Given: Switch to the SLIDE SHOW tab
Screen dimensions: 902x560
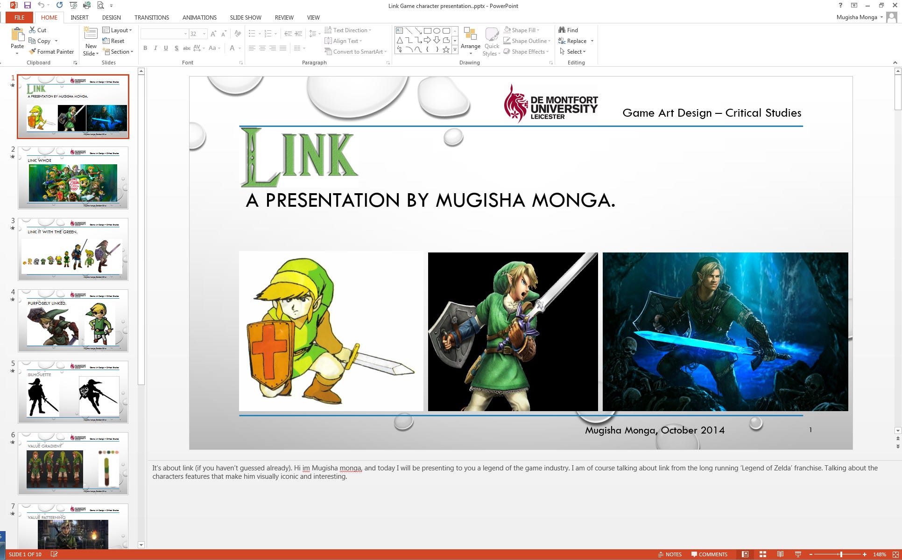Looking at the screenshot, I should tap(246, 17).
